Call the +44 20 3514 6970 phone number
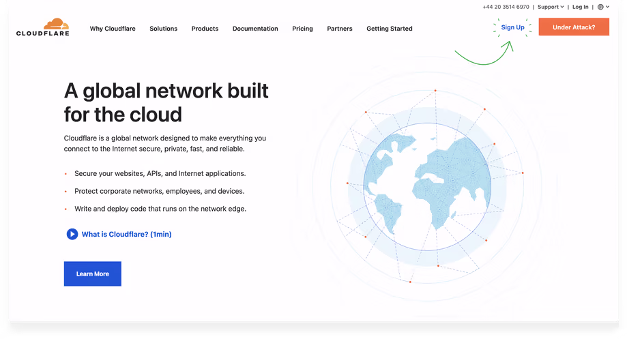 [x=506, y=7]
